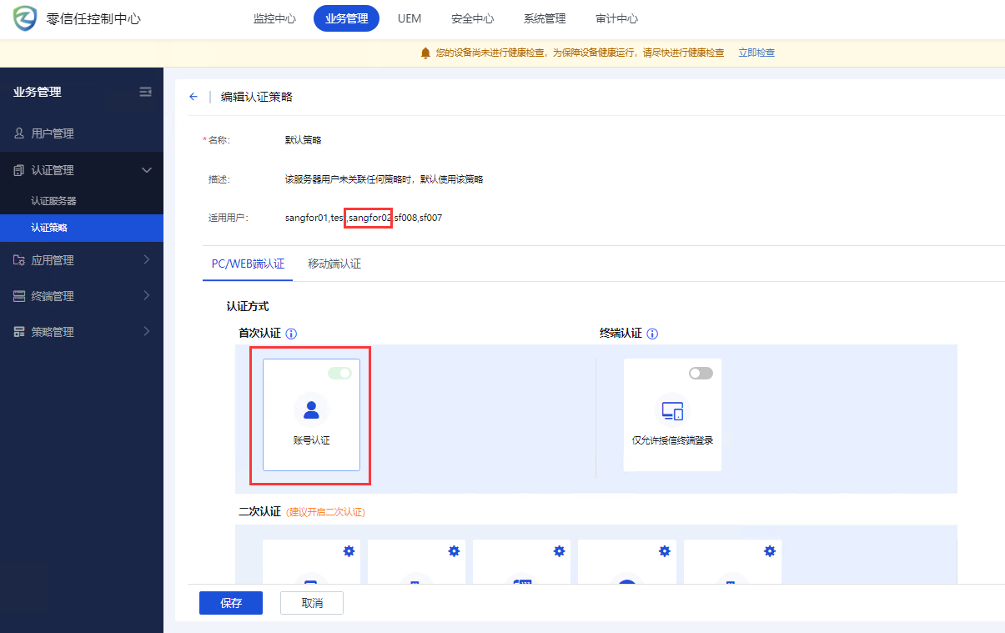Click the info icon next to 终端认证
This screenshot has height=633, width=1005.
click(x=652, y=334)
